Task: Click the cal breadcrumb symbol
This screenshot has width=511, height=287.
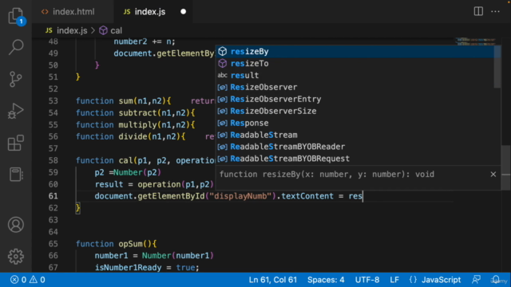Action: coord(111,30)
